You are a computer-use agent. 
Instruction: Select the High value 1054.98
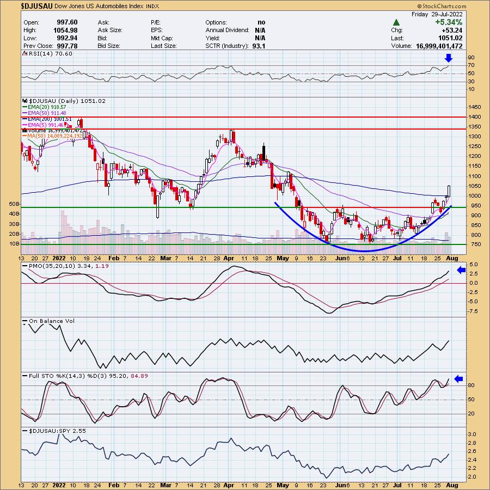click(x=65, y=30)
